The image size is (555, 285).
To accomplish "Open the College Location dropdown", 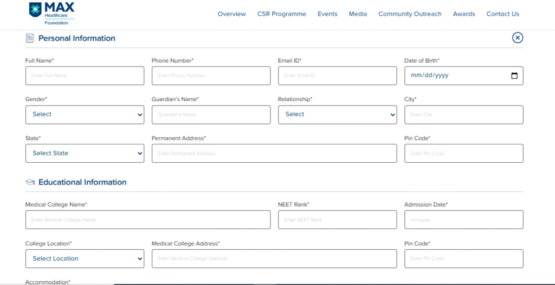I will (x=85, y=259).
